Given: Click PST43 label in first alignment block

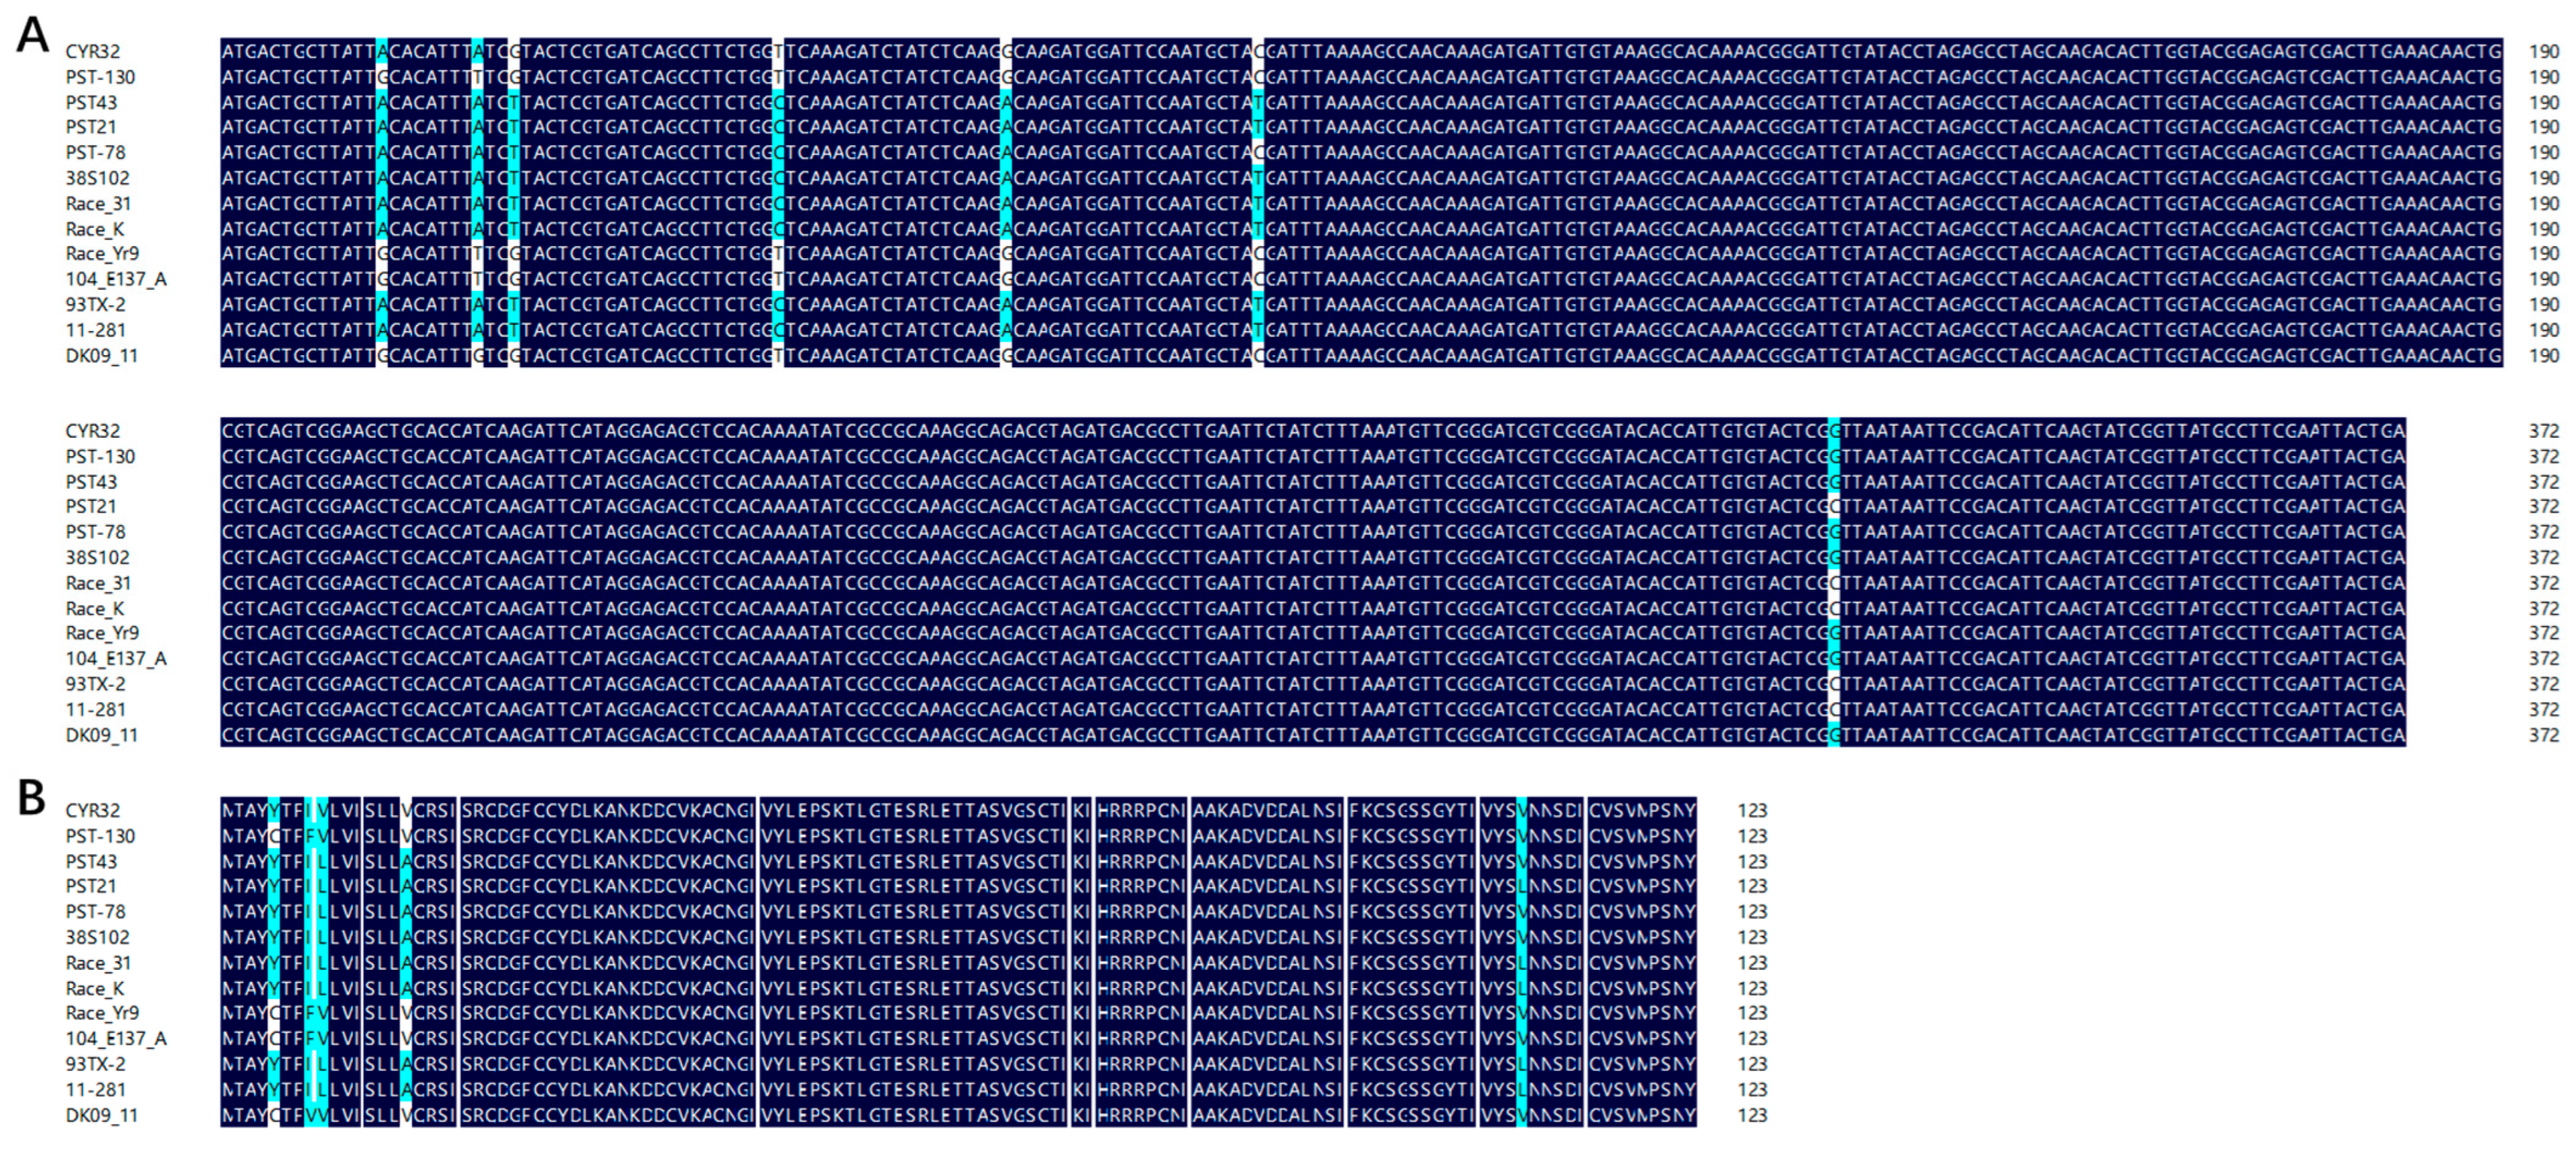Looking at the screenshot, I should 91,102.
